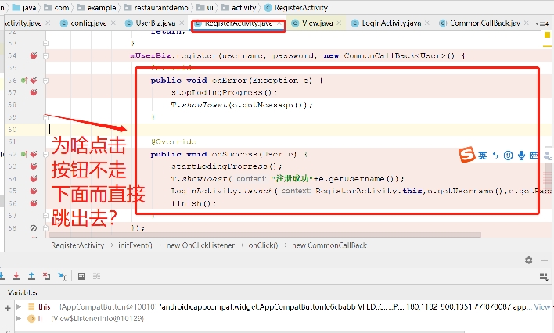Toggle breakpoint on line 63
The width and height of the screenshot is (554, 333).
pos(34,166)
